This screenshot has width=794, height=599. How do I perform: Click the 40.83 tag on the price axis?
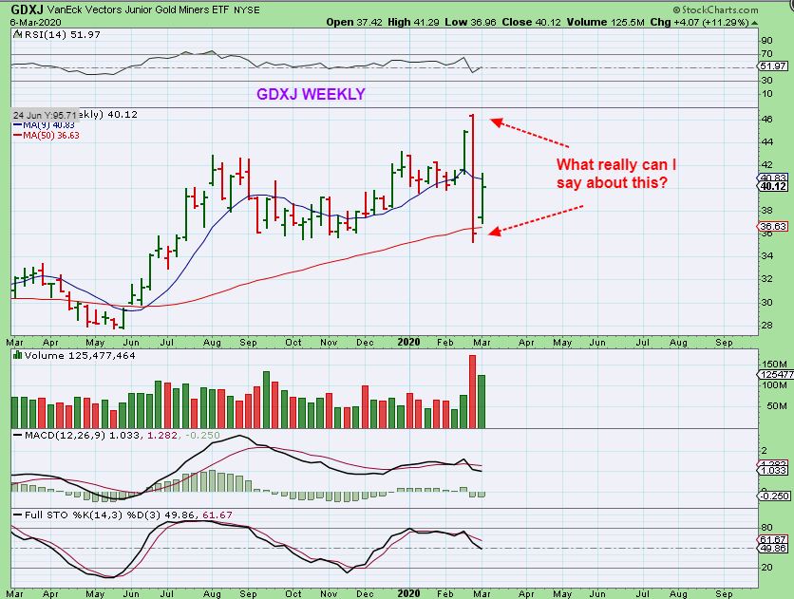point(773,178)
